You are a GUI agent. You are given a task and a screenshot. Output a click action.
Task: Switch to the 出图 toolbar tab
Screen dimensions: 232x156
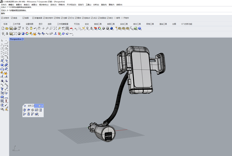(174, 24)
